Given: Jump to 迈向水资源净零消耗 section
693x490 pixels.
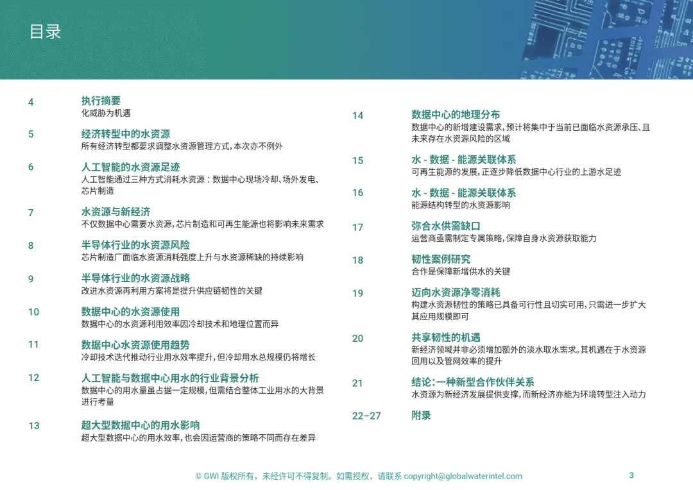Looking at the screenshot, I should pyautogui.click(x=456, y=292).
